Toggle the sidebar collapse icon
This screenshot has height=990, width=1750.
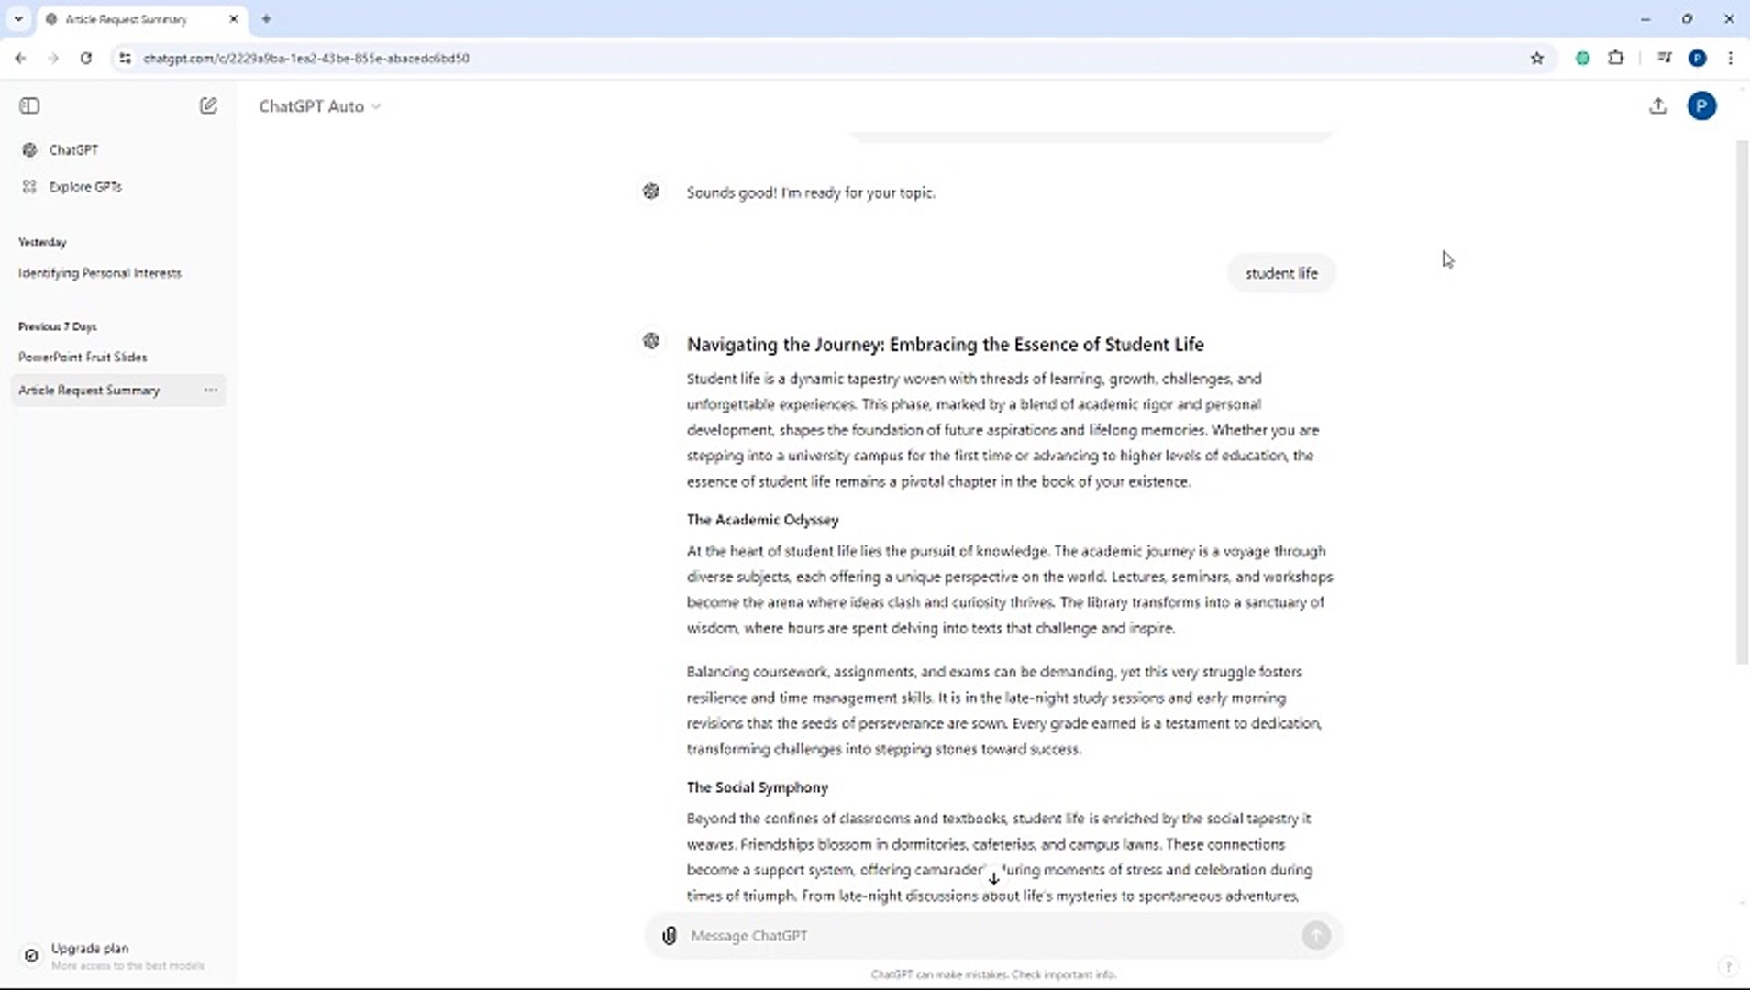tap(29, 106)
